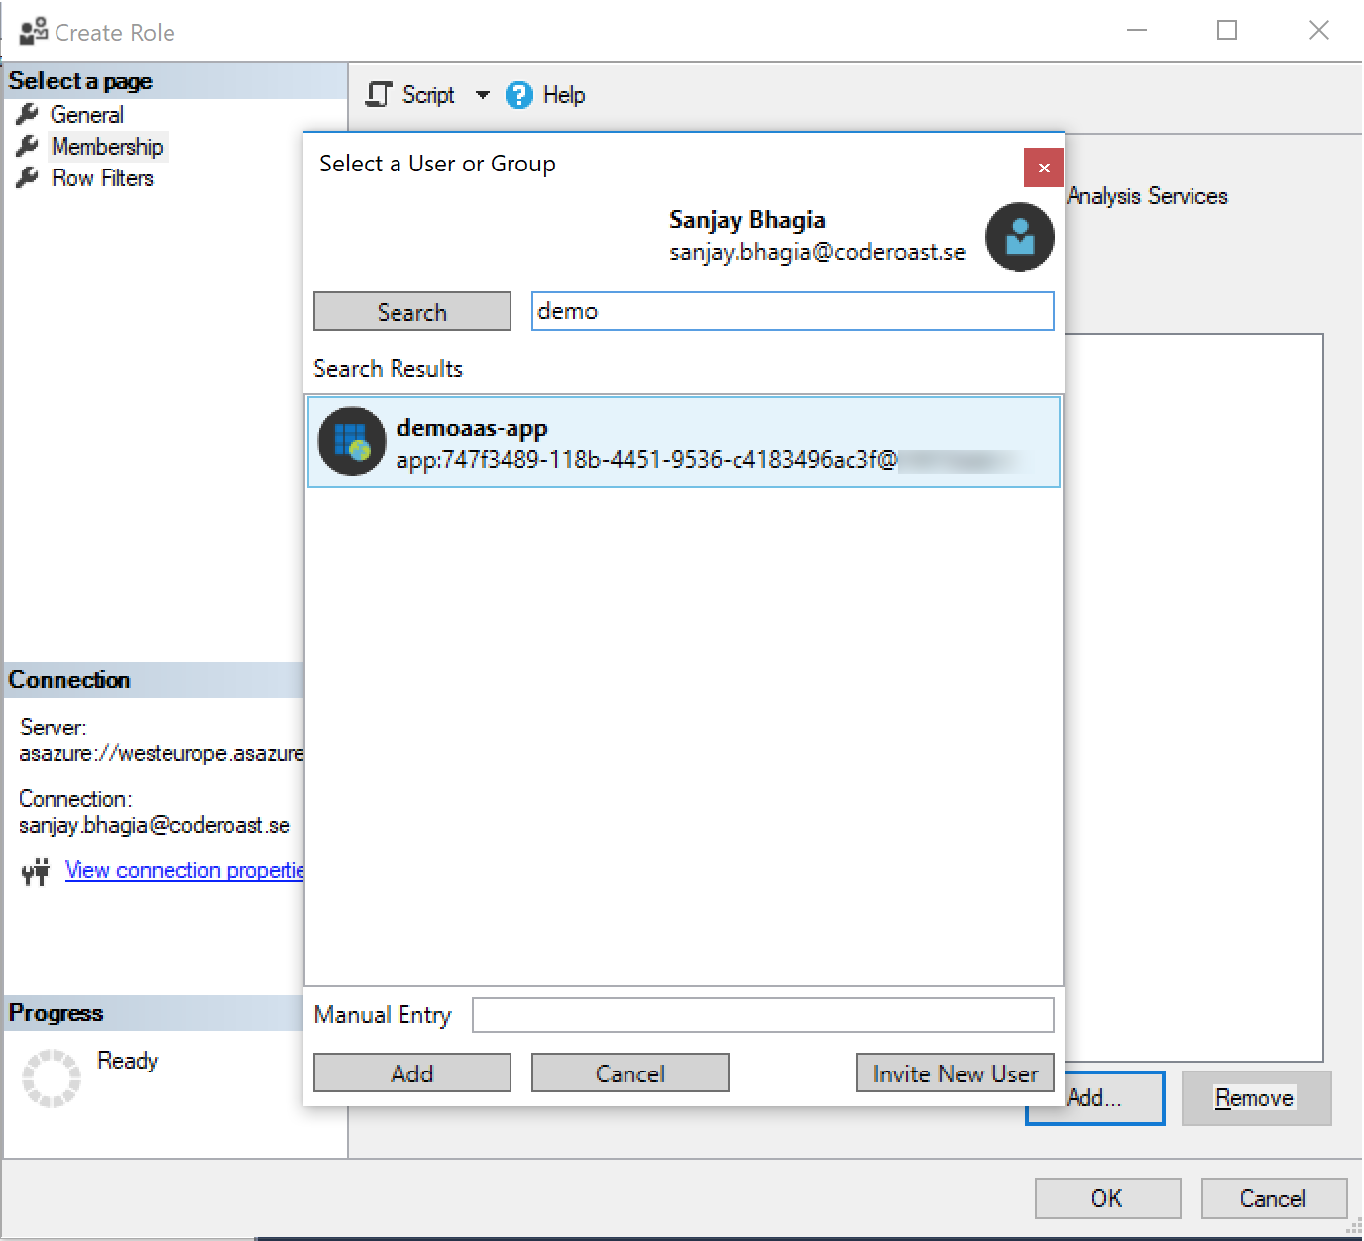Image resolution: width=1364 pixels, height=1241 pixels.
Task: Select the Membership page
Action: point(107,147)
